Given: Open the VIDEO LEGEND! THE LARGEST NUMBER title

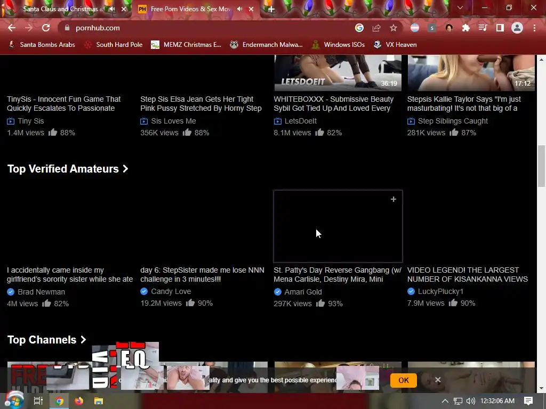Looking at the screenshot, I should (x=467, y=274).
